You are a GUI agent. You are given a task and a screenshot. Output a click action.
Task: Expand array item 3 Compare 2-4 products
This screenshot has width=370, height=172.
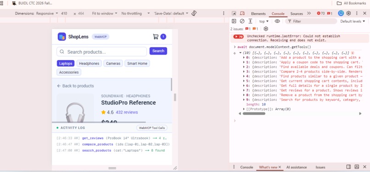(x=244, y=72)
